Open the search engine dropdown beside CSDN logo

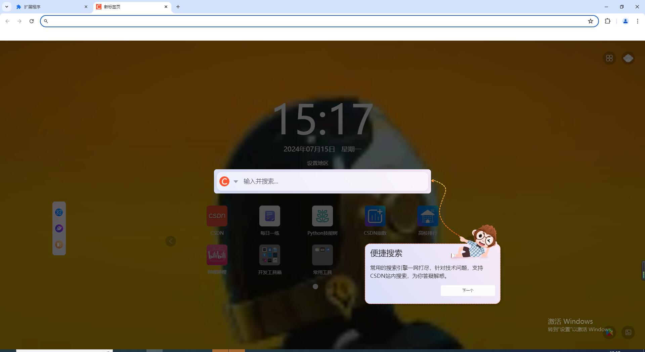[x=235, y=181]
